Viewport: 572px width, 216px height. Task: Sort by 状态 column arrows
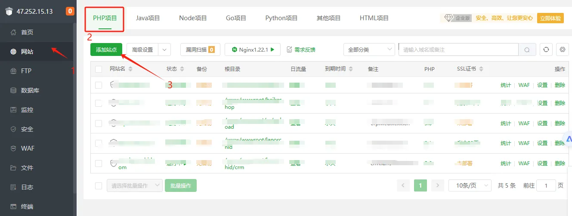coord(182,69)
